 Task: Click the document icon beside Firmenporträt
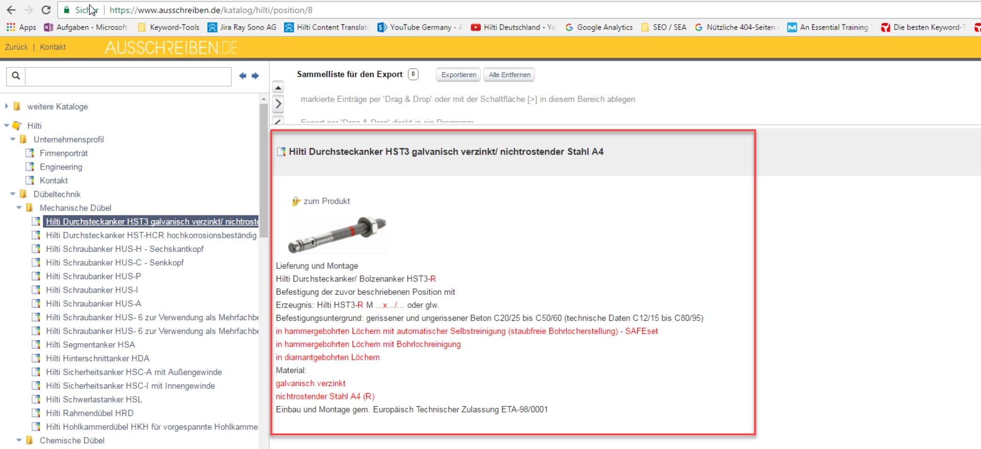(x=30, y=153)
